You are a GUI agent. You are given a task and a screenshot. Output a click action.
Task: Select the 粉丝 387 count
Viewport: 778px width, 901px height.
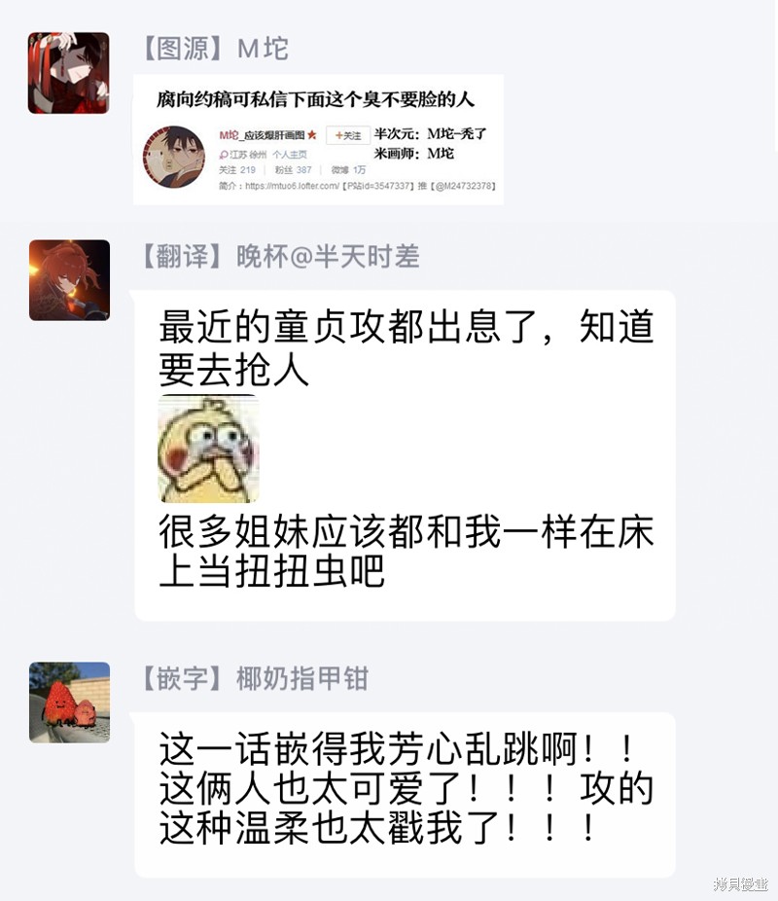coord(293,170)
